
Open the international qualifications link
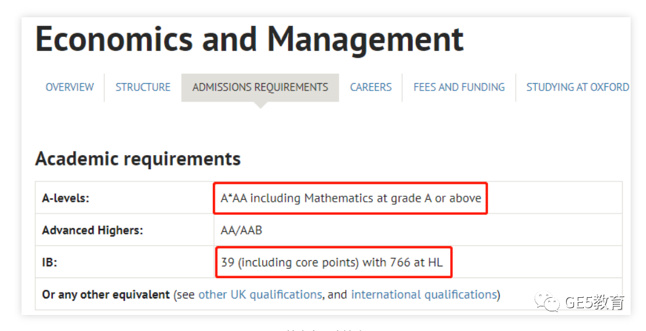click(x=424, y=294)
